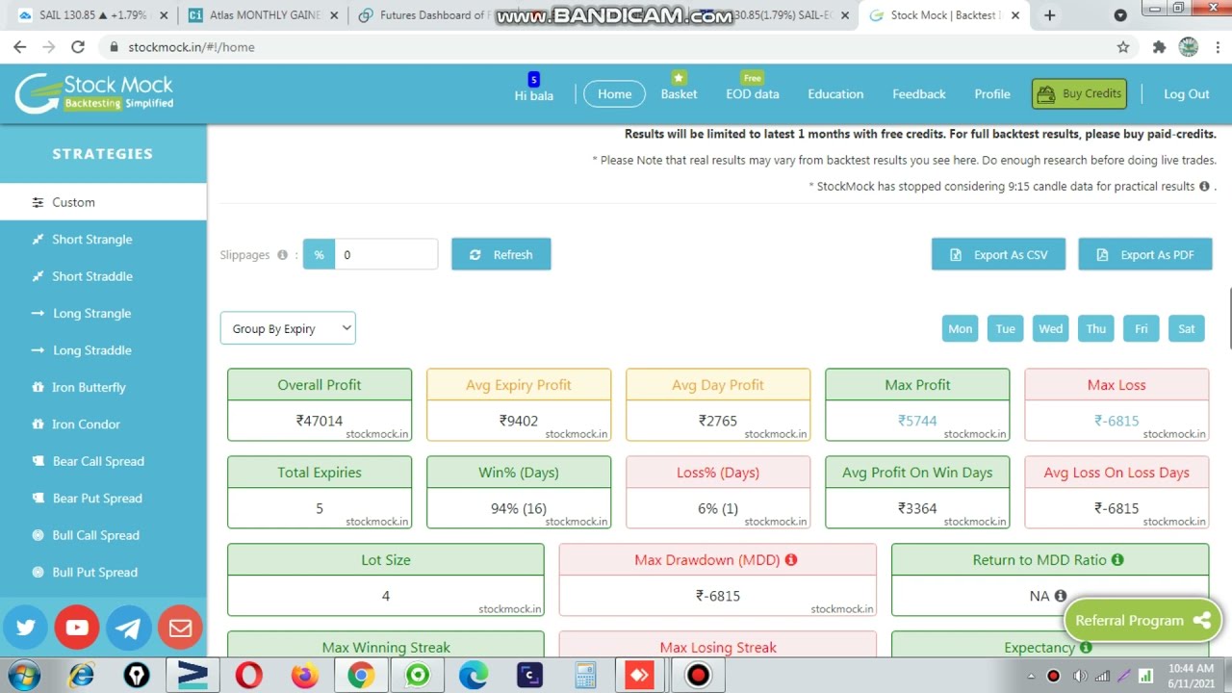Toggle slippage percent unit button

pyautogui.click(x=319, y=254)
